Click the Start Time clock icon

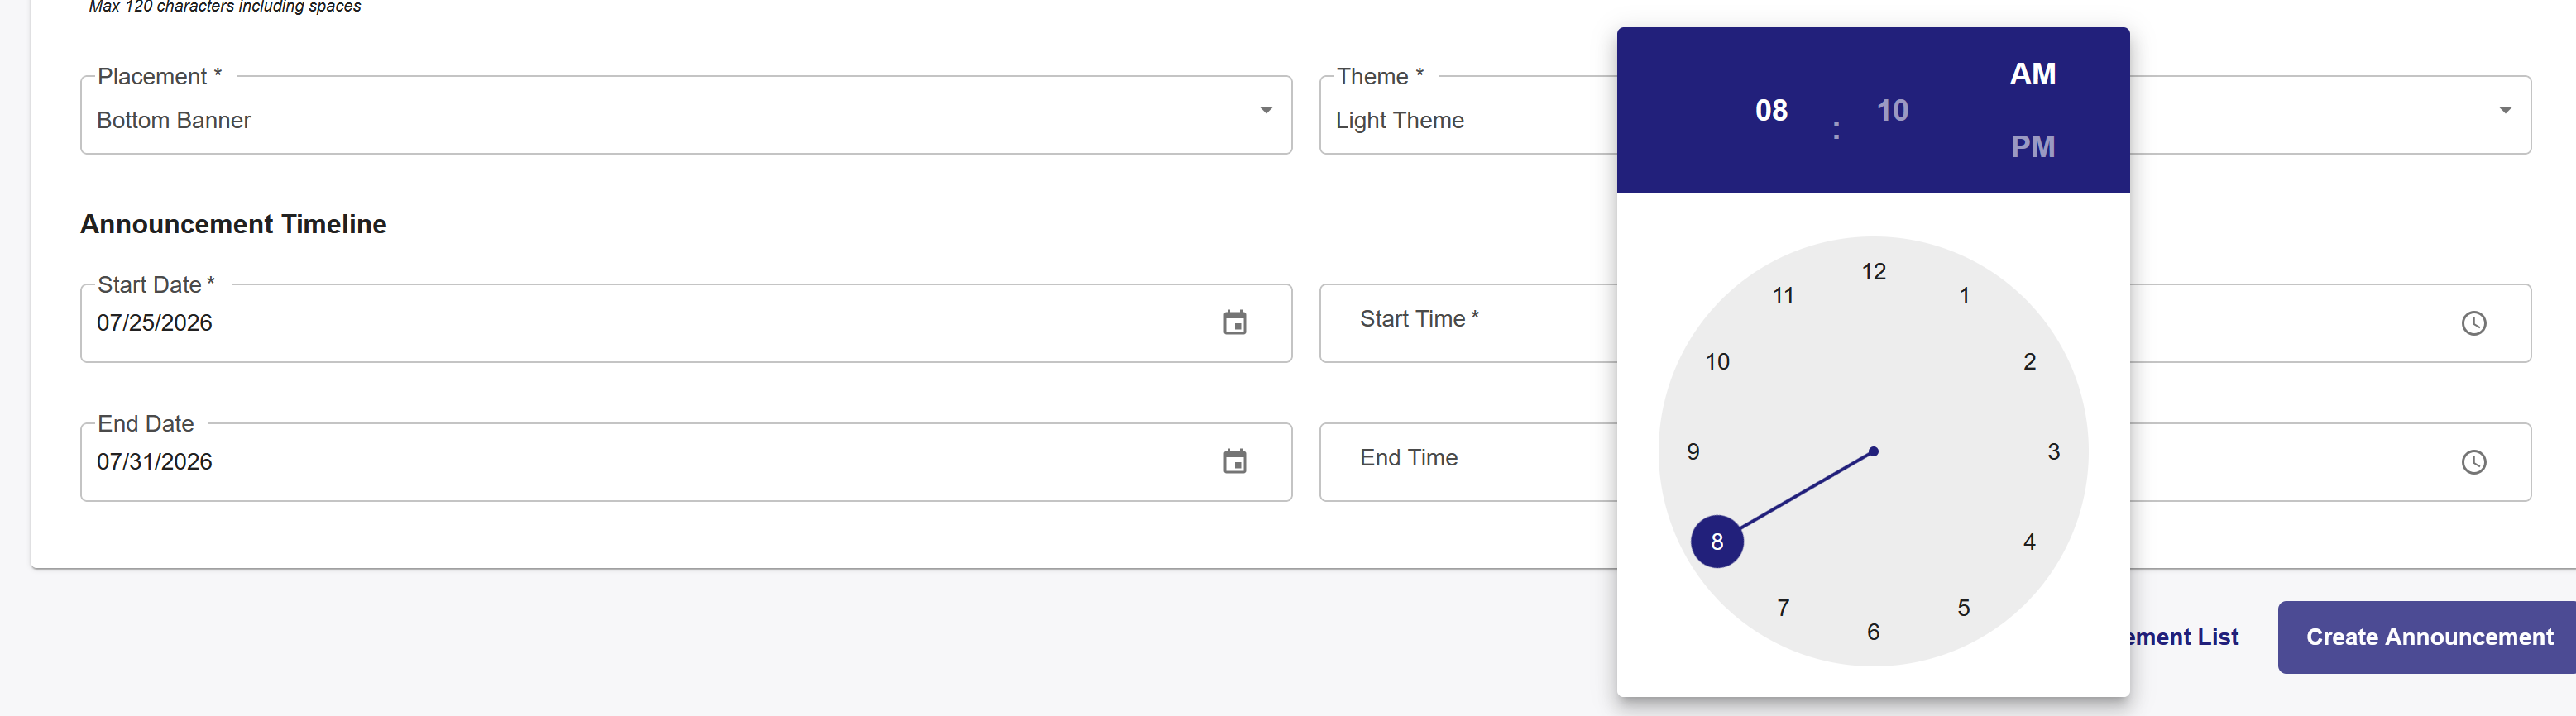point(2473,323)
